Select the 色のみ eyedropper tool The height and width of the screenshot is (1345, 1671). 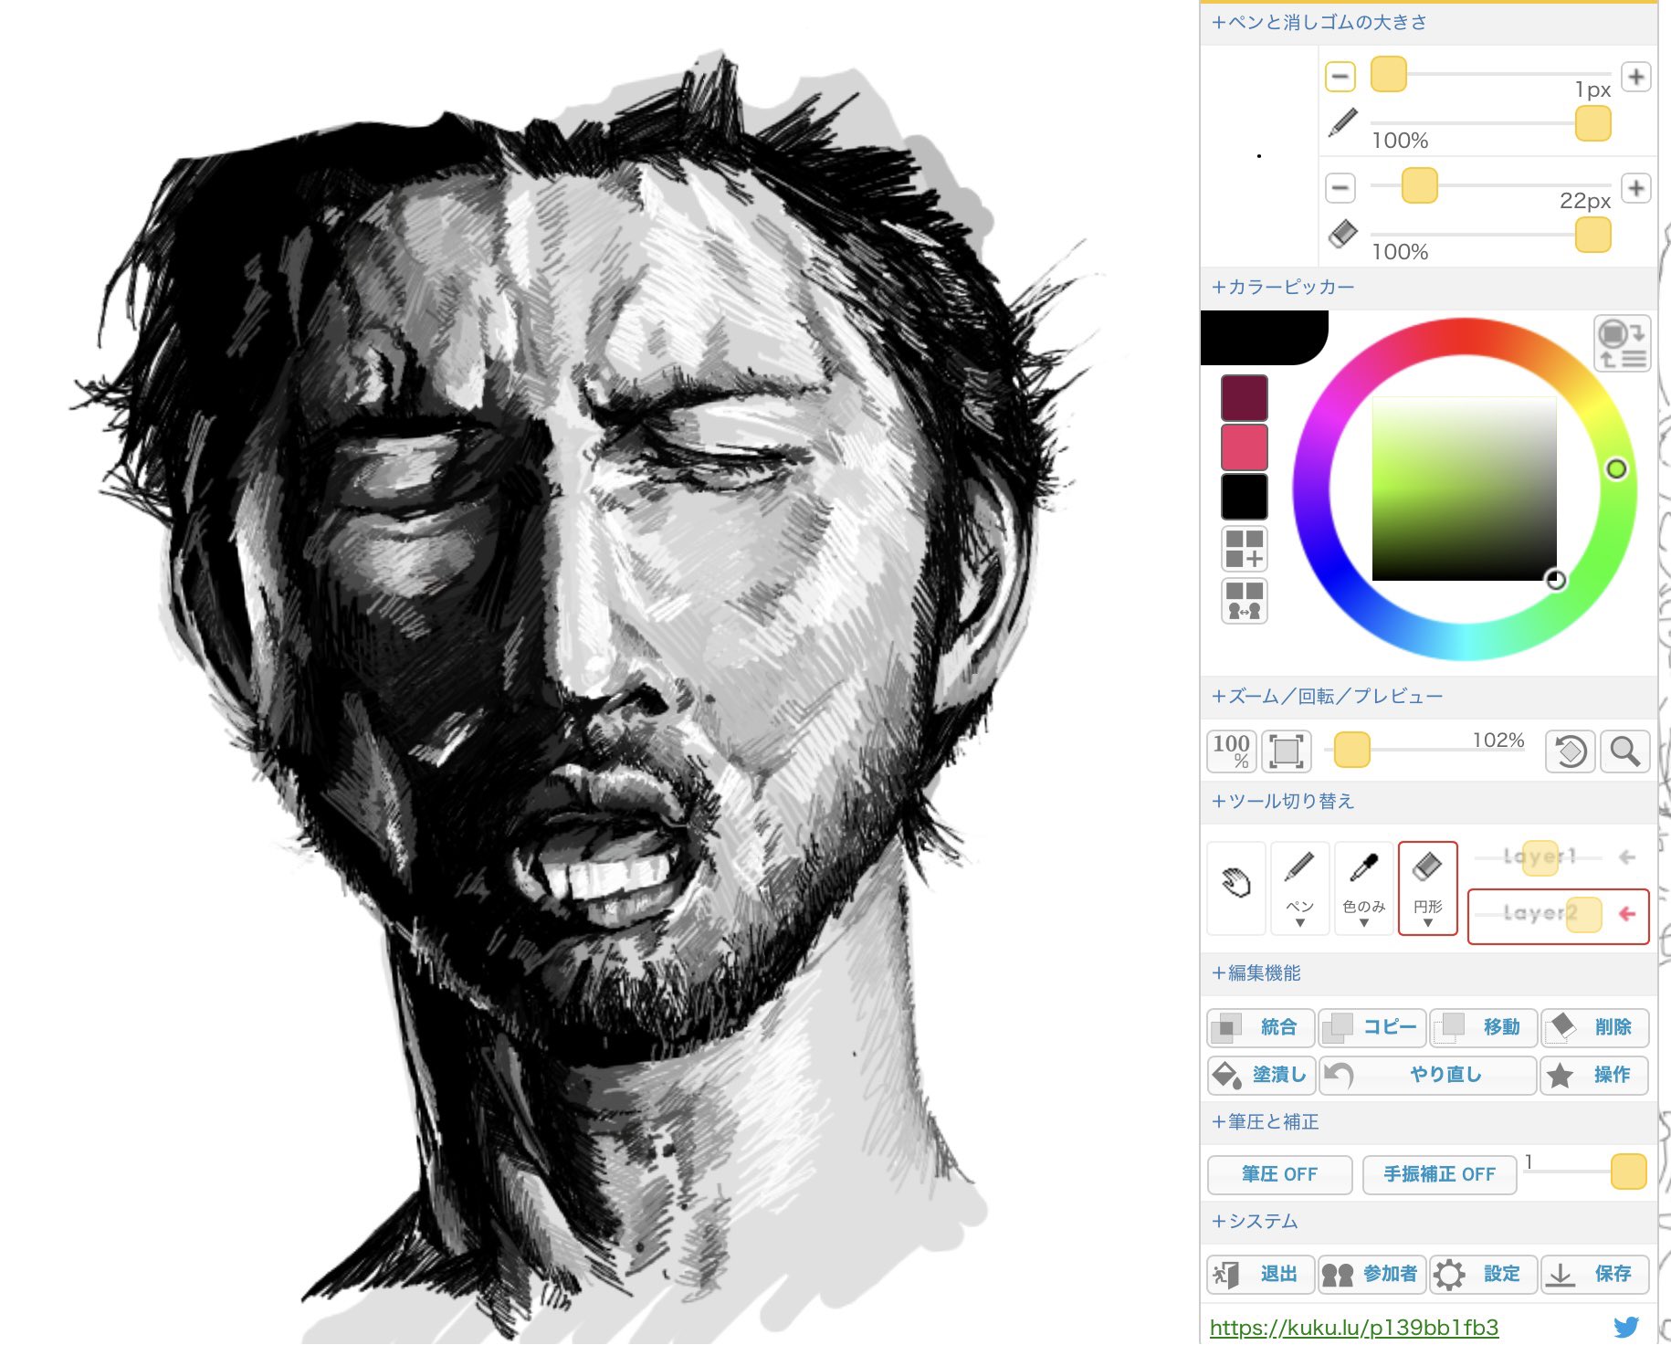pos(1363,888)
